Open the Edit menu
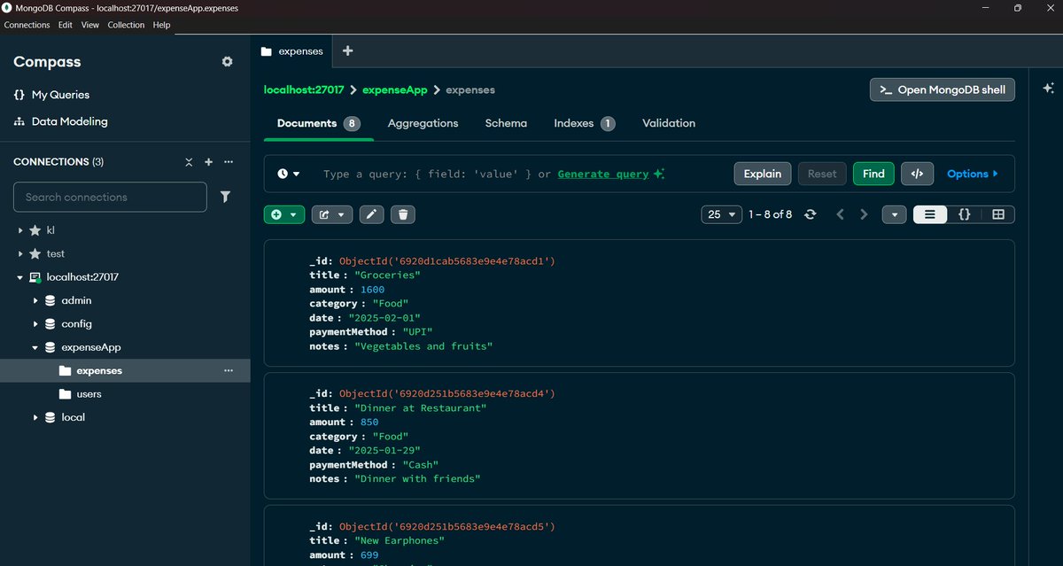Viewport: 1063px width, 566px height. click(x=66, y=25)
